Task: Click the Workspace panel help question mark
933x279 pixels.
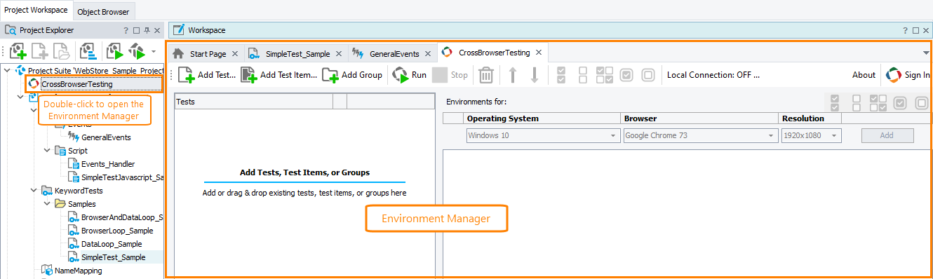Action: tap(905, 30)
